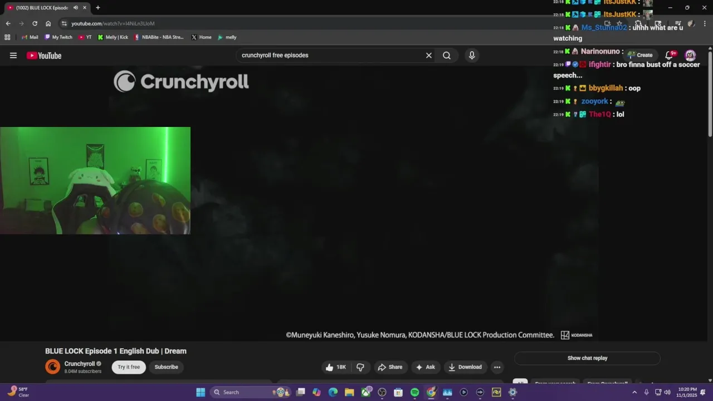This screenshot has height=401, width=713.
Task: Launch Microsoft Edge from the taskbar
Action: 333,392
